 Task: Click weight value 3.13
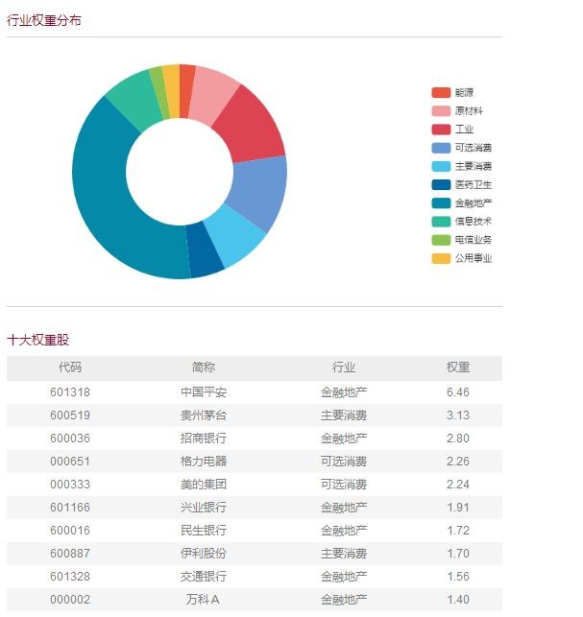(458, 415)
